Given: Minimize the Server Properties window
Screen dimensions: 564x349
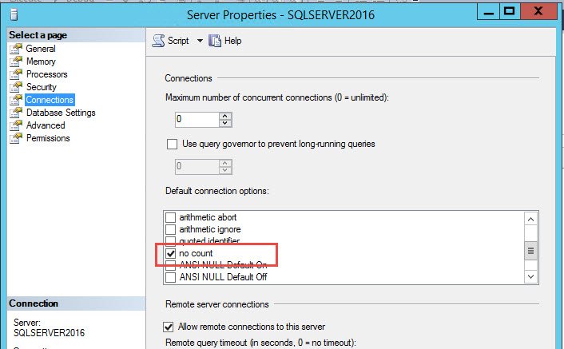Looking at the screenshot, I should 488,12.
